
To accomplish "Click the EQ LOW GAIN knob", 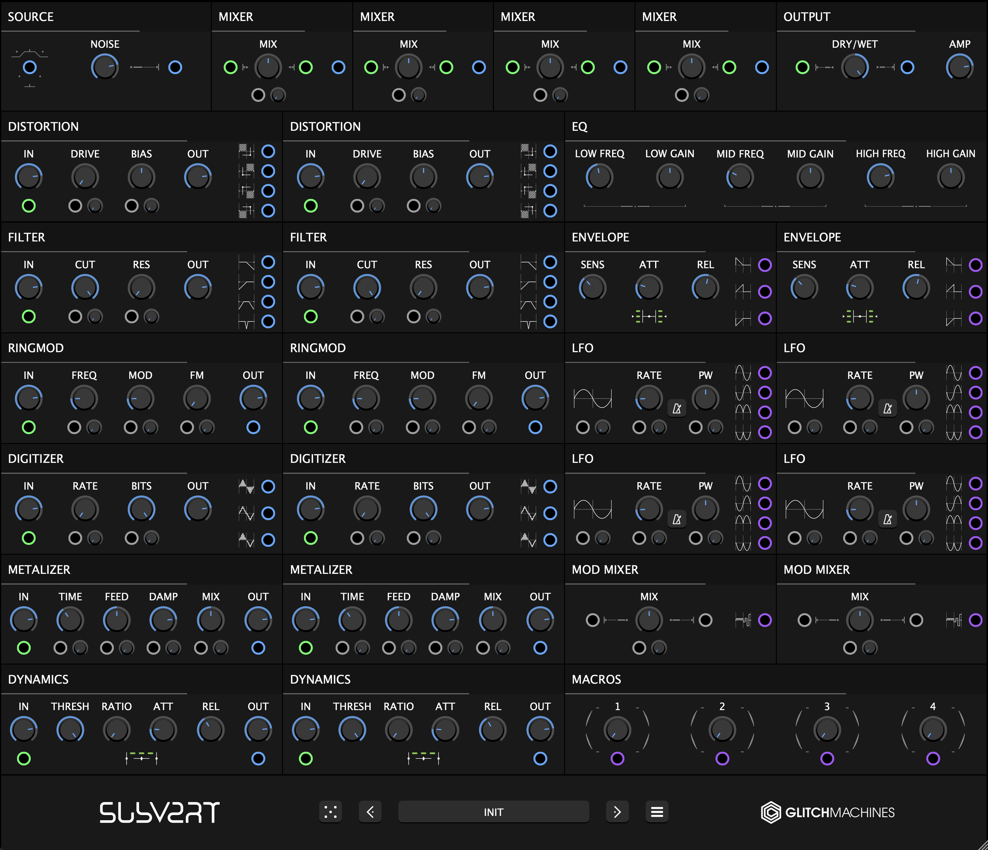I will [669, 177].
